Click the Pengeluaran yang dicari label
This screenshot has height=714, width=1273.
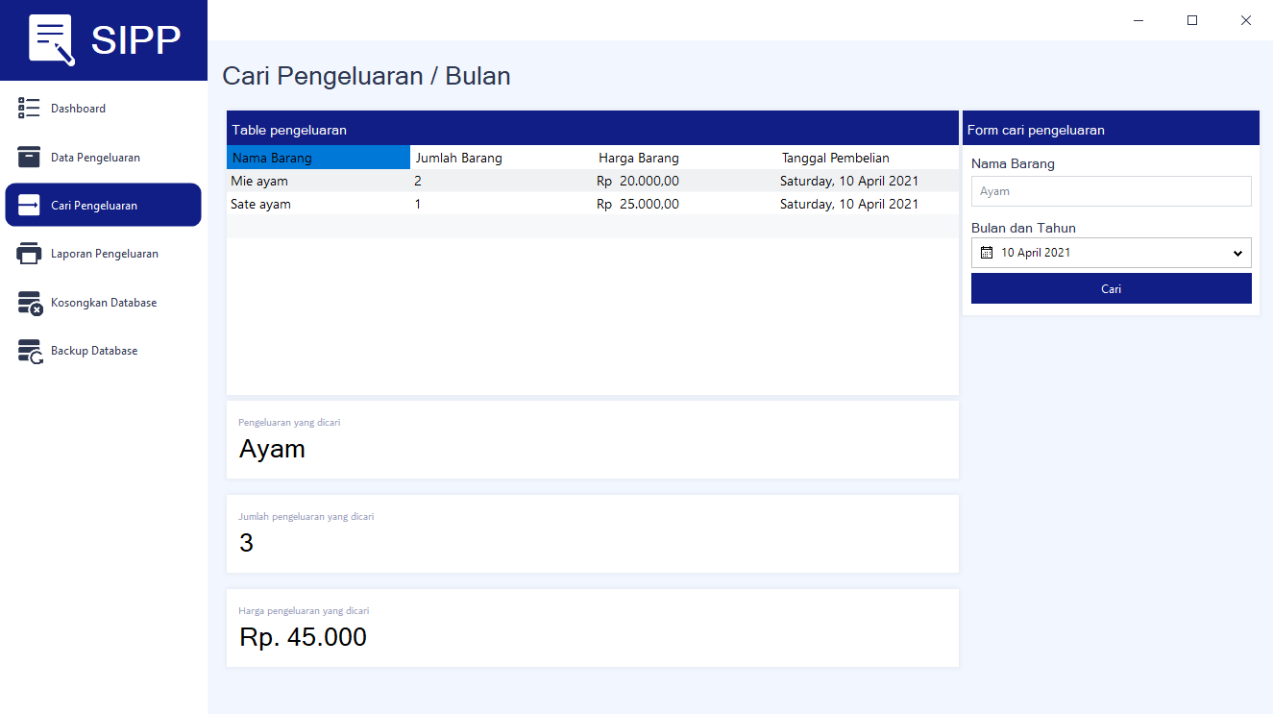point(289,422)
